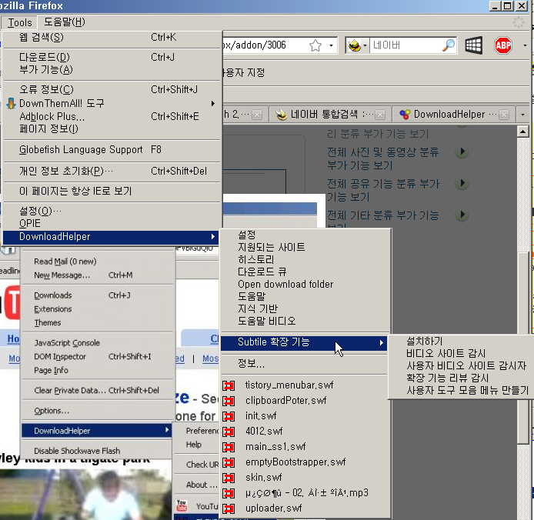Open the address bar history dropdown
The width and height of the screenshot is (534, 520).
(x=331, y=45)
